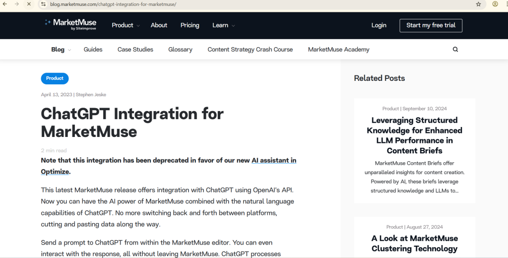Click the browser back arrow

point(5,4)
